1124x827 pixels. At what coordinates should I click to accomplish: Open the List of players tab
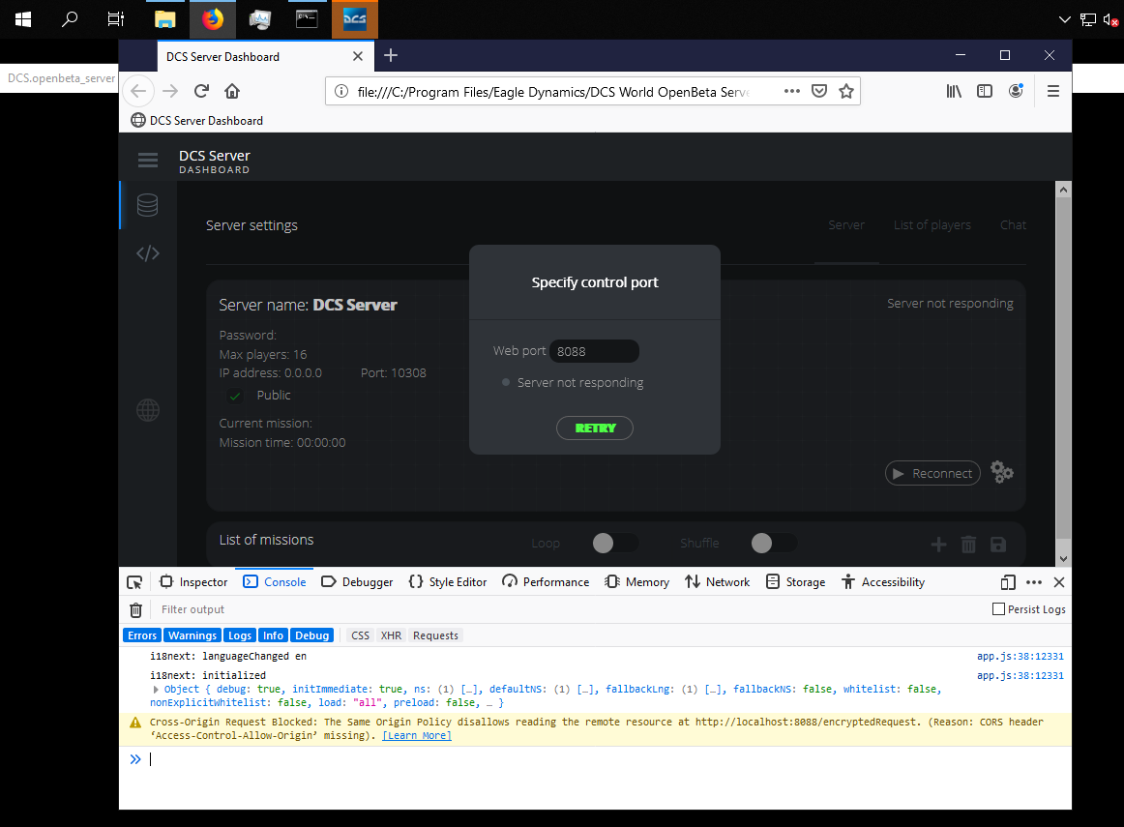[932, 225]
